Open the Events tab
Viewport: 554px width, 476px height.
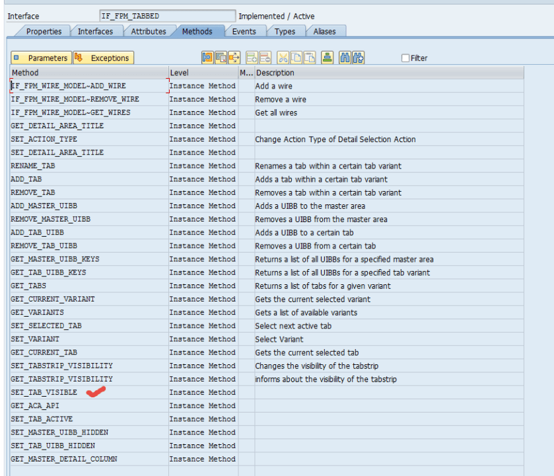tap(244, 32)
